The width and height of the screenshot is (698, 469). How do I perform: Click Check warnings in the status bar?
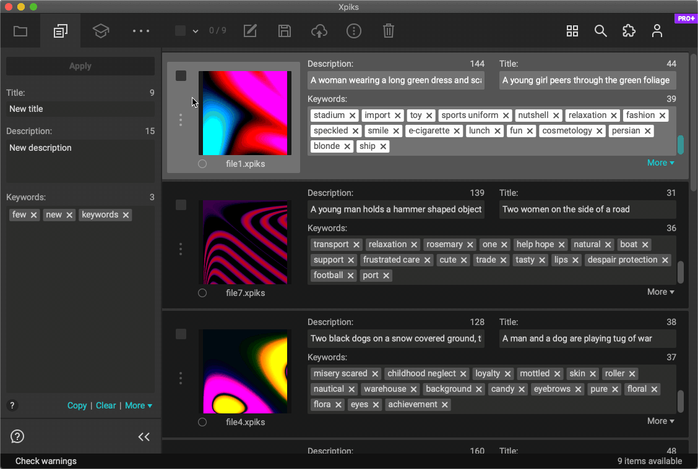(x=46, y=461)
